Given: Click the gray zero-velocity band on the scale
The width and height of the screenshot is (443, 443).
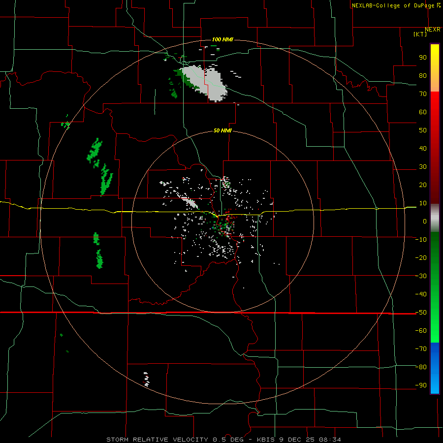Looking at the screenshot, I should [435, 218].
